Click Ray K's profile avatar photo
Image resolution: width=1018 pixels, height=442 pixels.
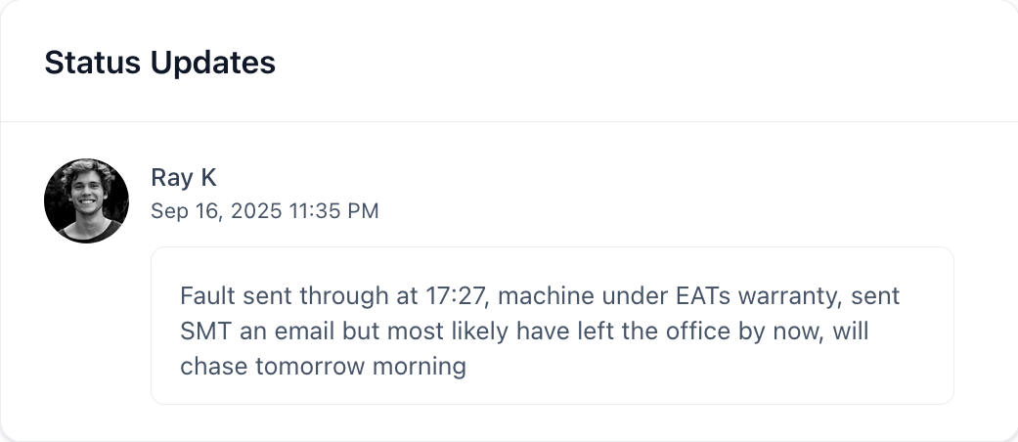(x=86, y=200)
